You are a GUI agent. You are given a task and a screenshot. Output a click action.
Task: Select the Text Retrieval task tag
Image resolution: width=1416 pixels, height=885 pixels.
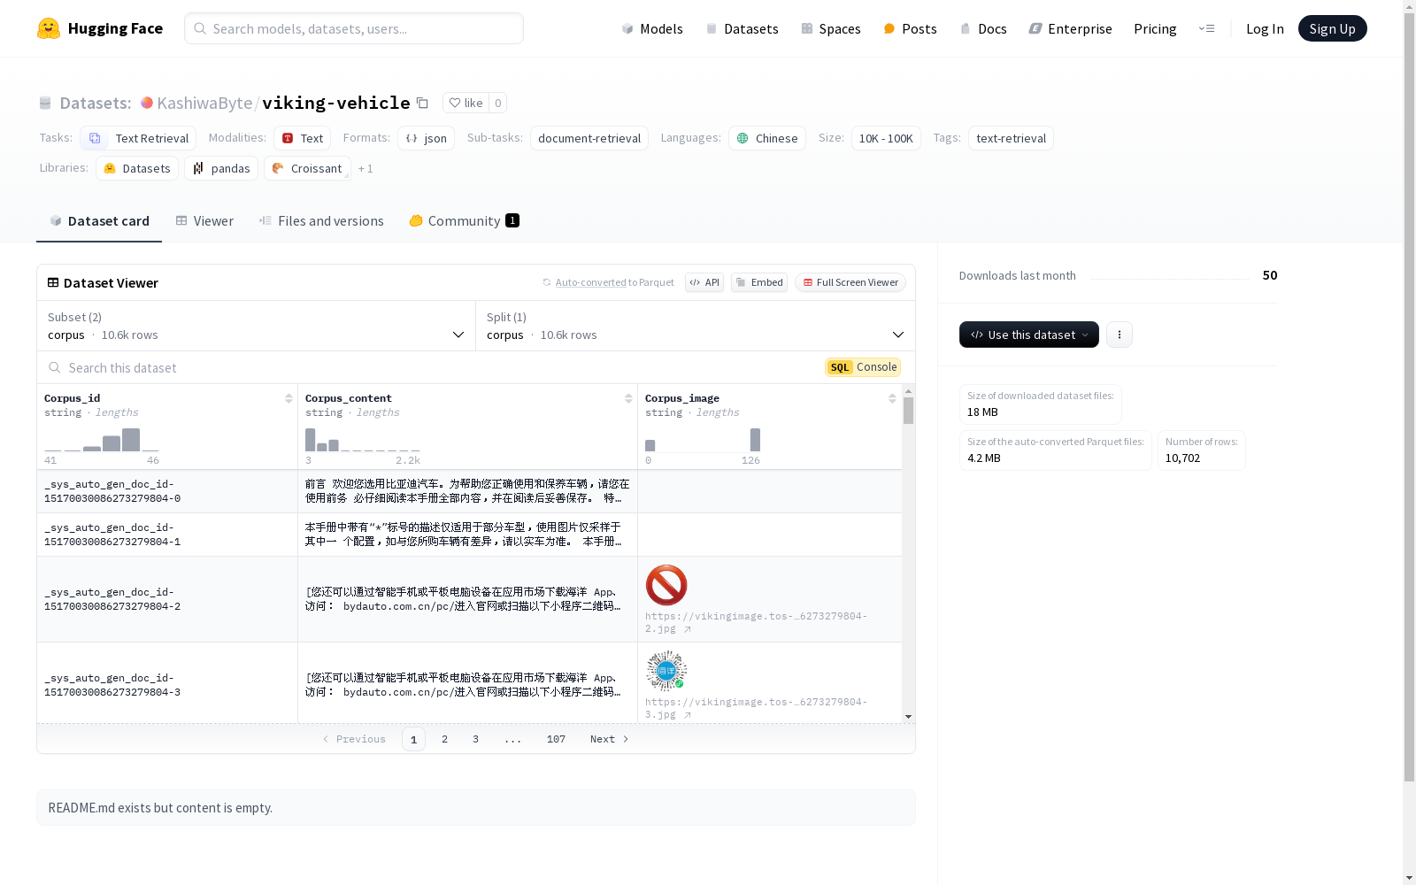click(138, 138)
